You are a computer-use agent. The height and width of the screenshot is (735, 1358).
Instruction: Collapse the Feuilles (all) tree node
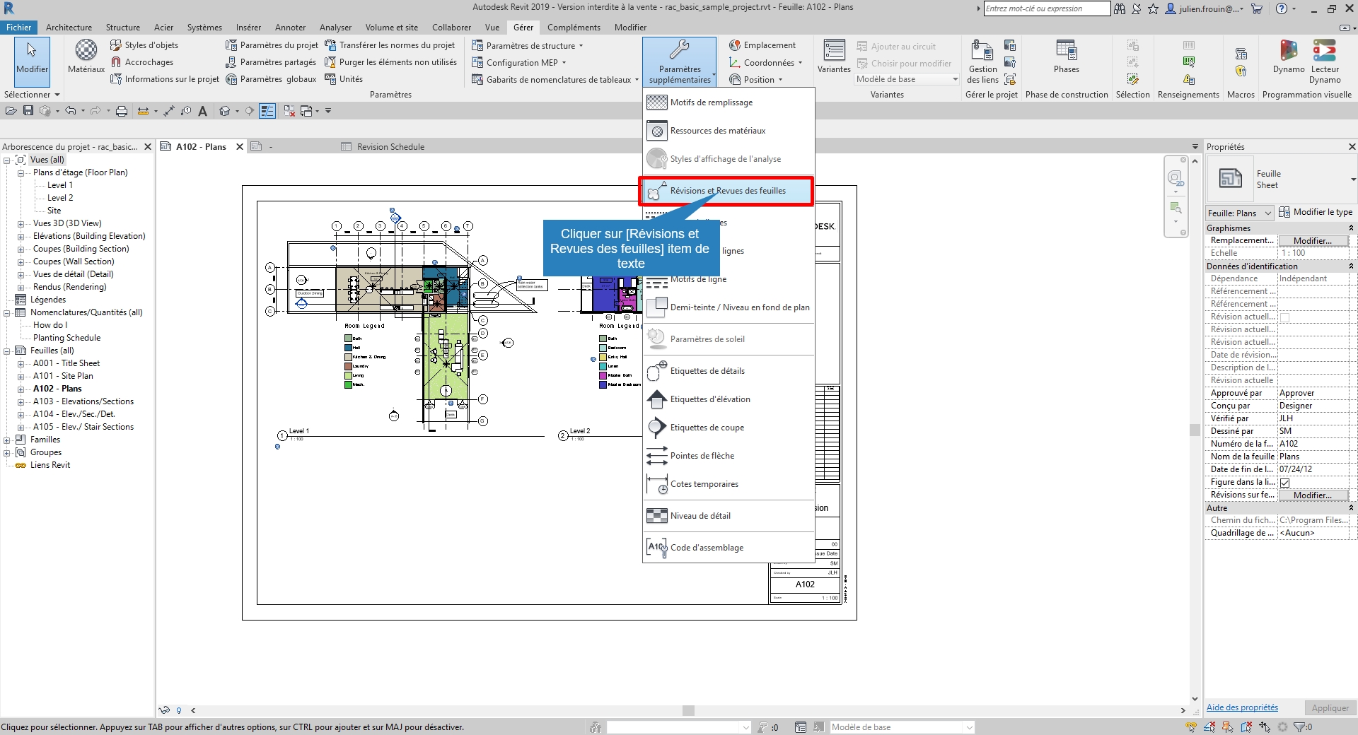click(7, 351)
